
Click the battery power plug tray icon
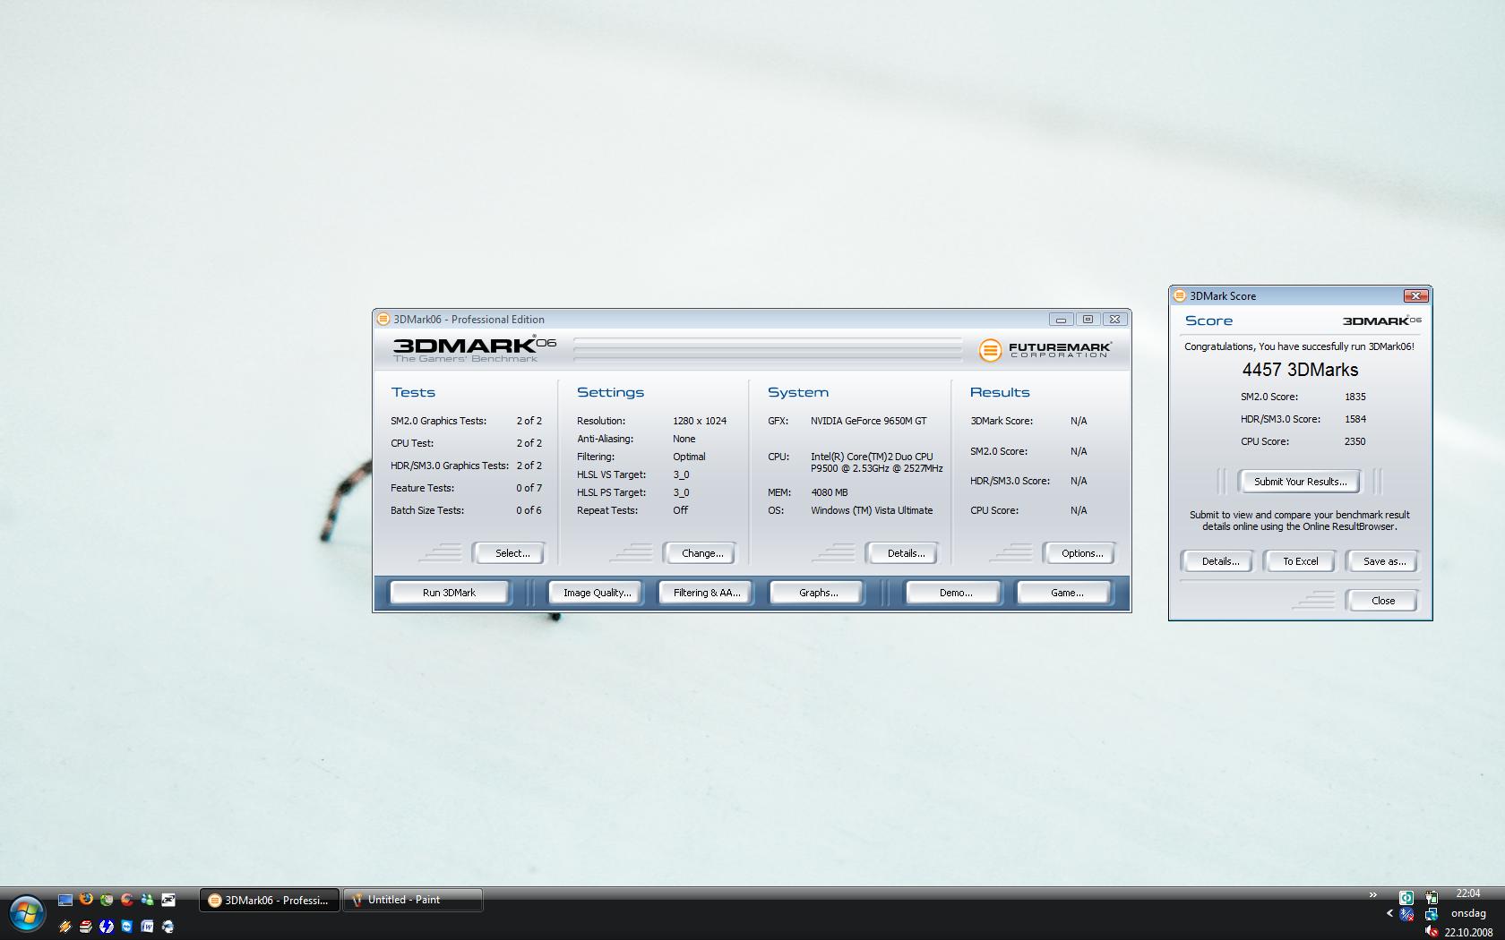tap(1432, 897)
